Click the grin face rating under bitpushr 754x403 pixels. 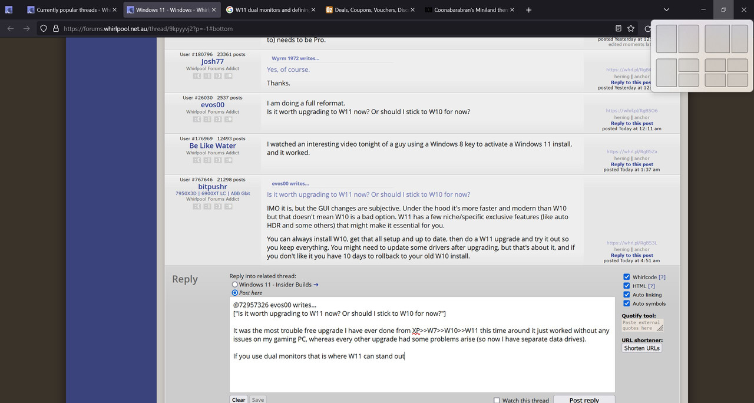point(228,206)
